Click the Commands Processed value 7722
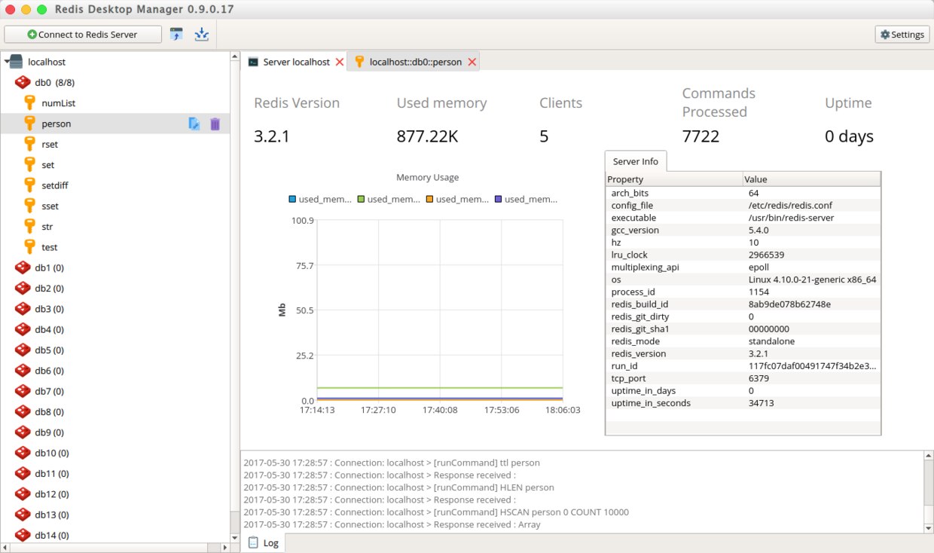The width and height of the screenshot is (934, 553). click(700, 136)
